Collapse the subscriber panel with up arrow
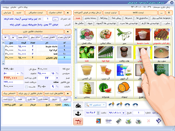The width and height of the screenshot is (175, 131). pos(68,13)
